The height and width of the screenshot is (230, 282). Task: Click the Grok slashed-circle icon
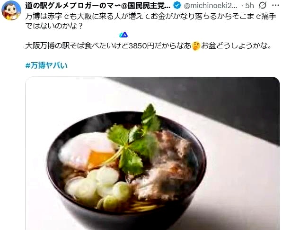coord(263,6)
